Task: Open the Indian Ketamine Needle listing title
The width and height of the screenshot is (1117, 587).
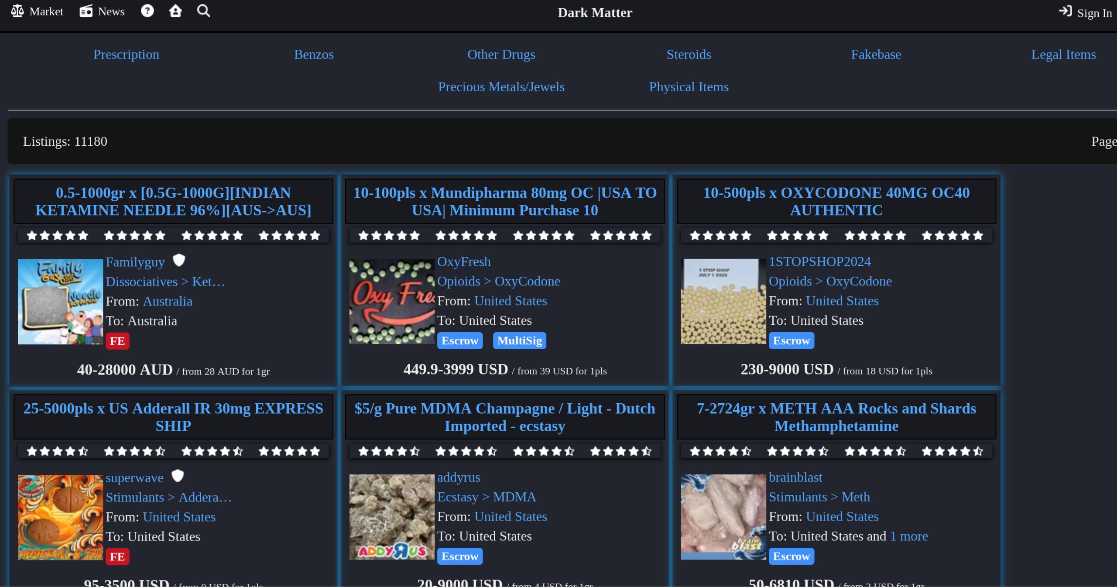Action: [x=173, y=201]
